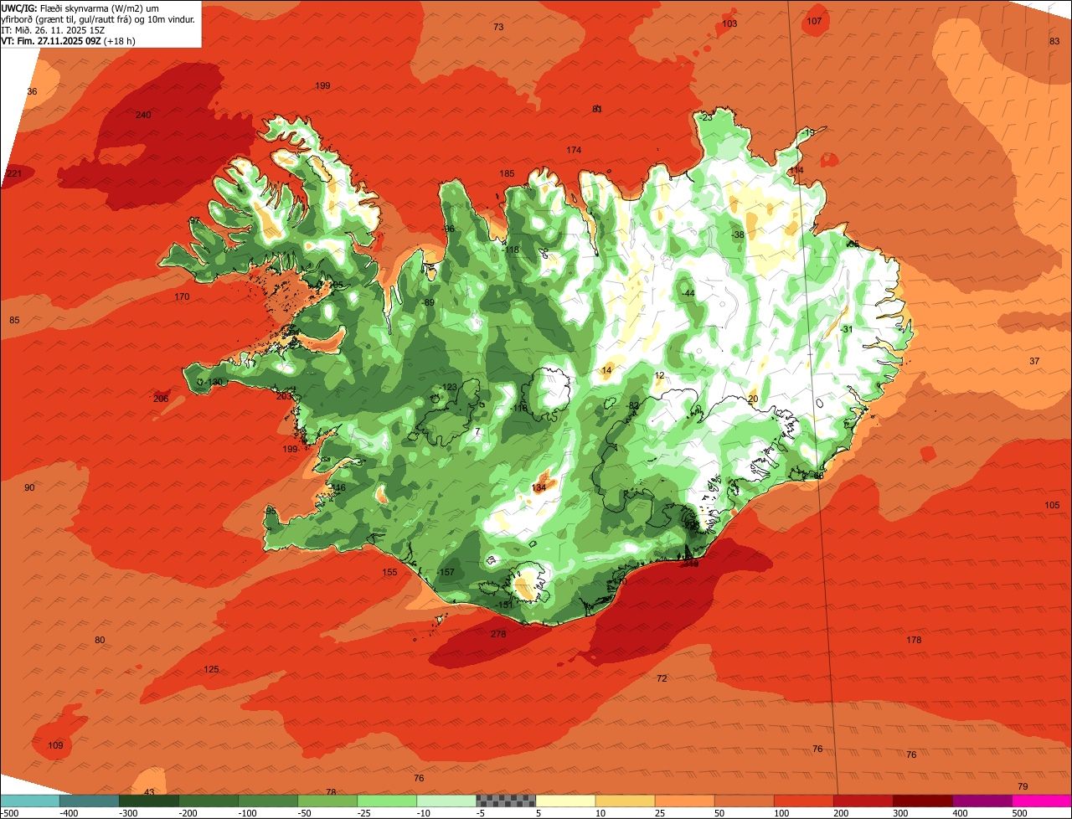Click the value 109 near the bottom left

[x=55, y=745]
